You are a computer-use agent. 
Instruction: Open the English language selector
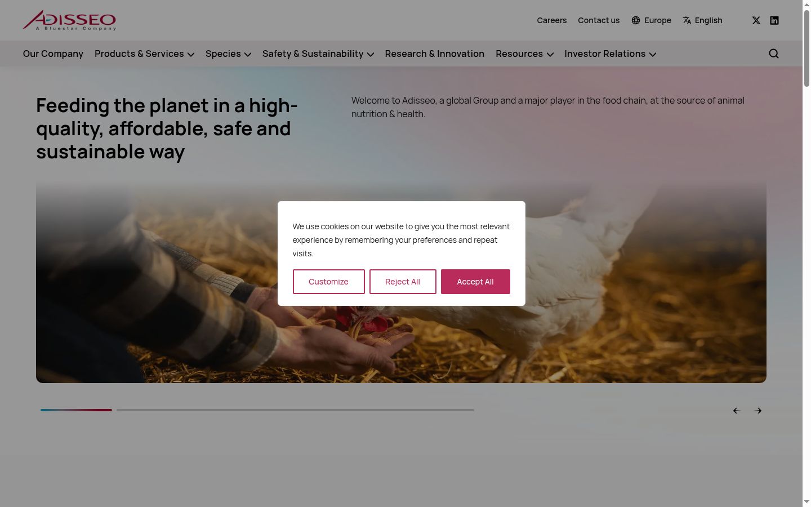[703, 20]
